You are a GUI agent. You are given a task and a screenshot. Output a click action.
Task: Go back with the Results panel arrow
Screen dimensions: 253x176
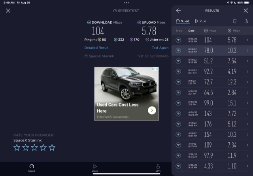pyautogui.click(x=179, y=11)
